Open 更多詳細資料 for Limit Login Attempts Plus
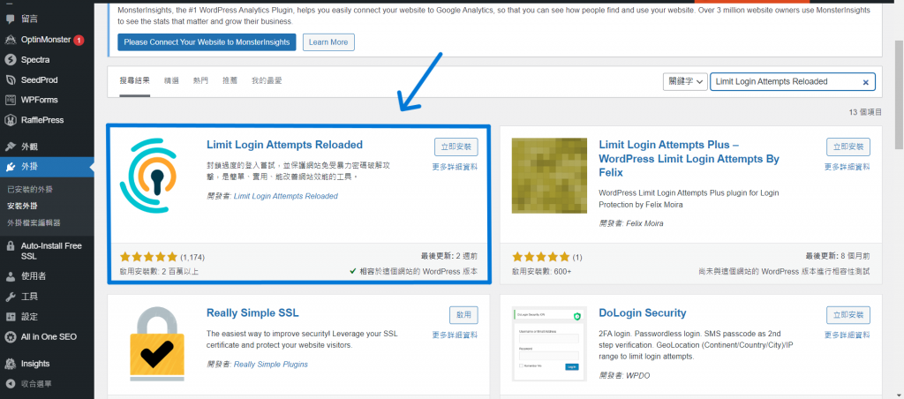The width and height of the screenshot is (904, 399). point(847,167)
